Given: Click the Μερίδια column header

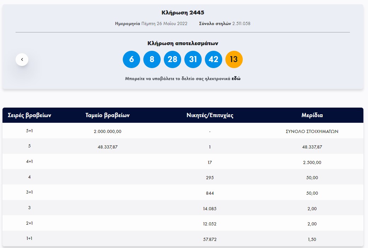Looking at the screenshot, I should (x=312, y=115).
